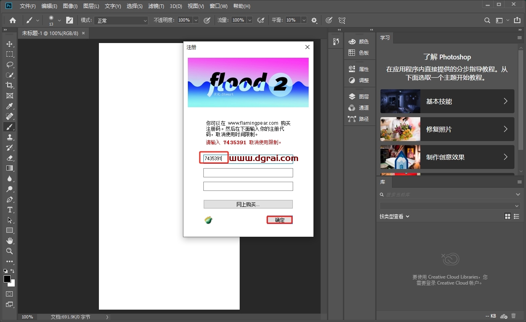
Task: Select the Crop tool
Action: click(10, 85)
